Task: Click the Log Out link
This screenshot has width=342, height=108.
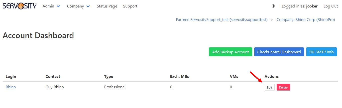Action: click(331, 6)
